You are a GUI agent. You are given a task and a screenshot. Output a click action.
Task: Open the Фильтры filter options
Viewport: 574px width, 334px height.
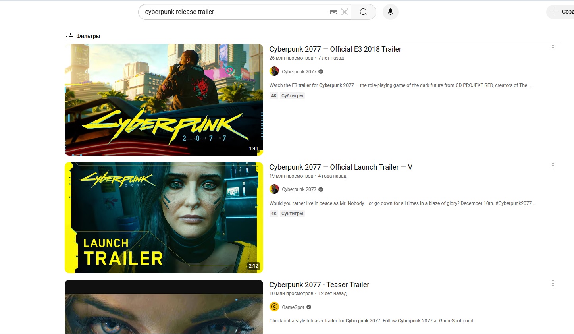(83, 36)
